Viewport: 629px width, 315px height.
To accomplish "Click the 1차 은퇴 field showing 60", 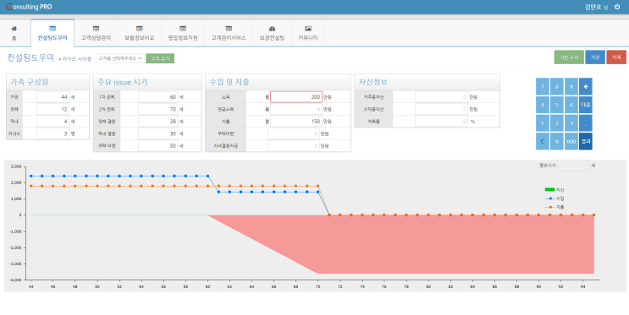I will (x=158, y=97).
